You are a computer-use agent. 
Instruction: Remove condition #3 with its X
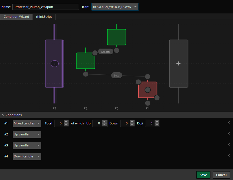[229, 144]
